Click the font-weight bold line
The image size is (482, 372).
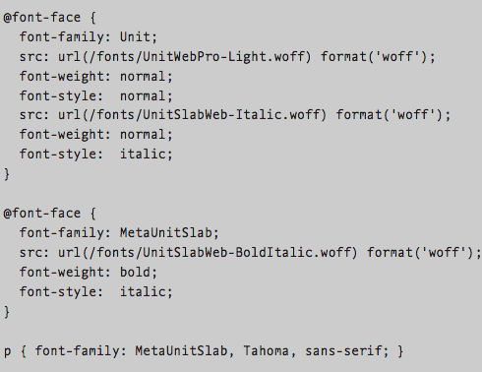(89, 273)
